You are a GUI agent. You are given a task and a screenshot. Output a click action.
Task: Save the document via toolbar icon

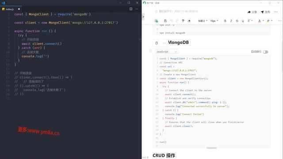(165, 21)
